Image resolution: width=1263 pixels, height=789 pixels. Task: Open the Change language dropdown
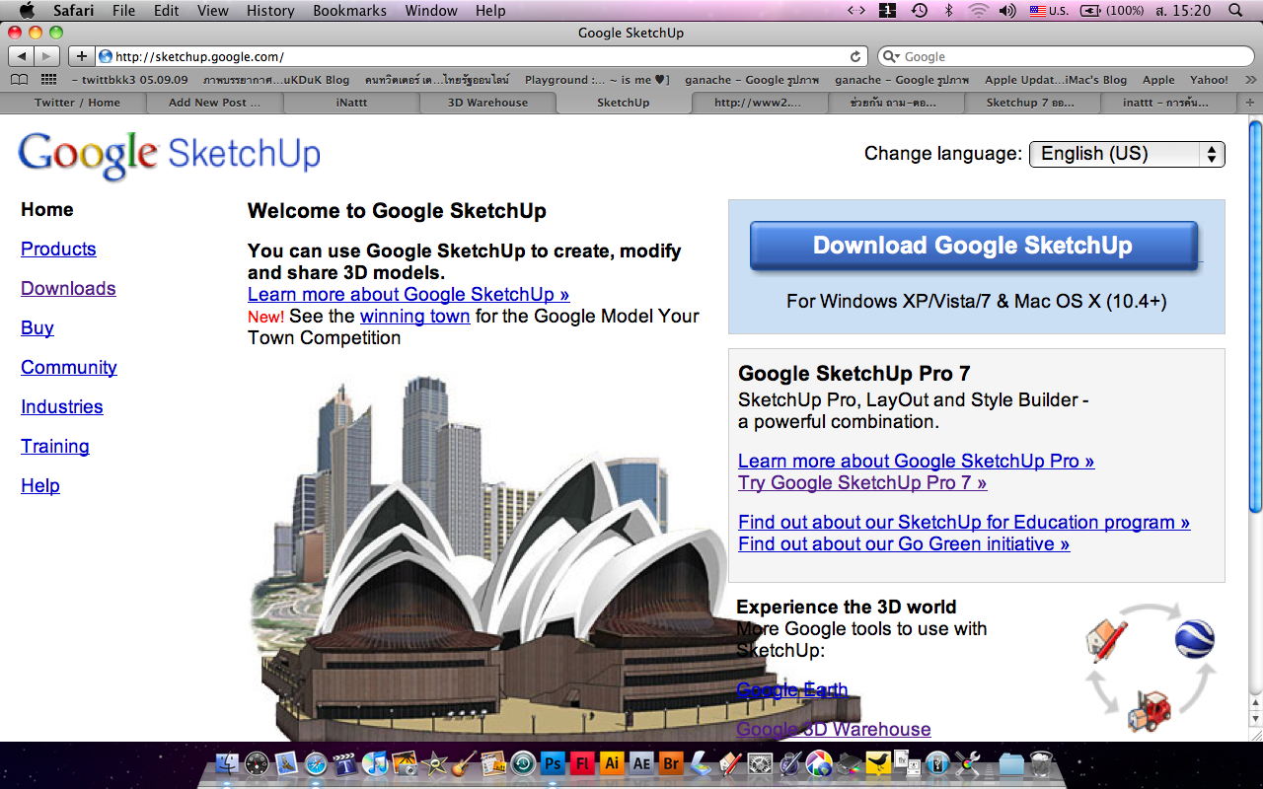pyautogui.click(x=1127, y=154)
